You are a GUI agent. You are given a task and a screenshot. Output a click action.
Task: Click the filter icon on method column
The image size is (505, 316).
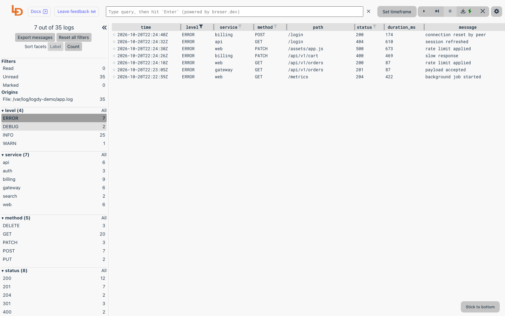(275, 27)
